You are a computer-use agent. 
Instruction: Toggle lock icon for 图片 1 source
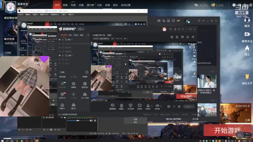tap(63, 40)
